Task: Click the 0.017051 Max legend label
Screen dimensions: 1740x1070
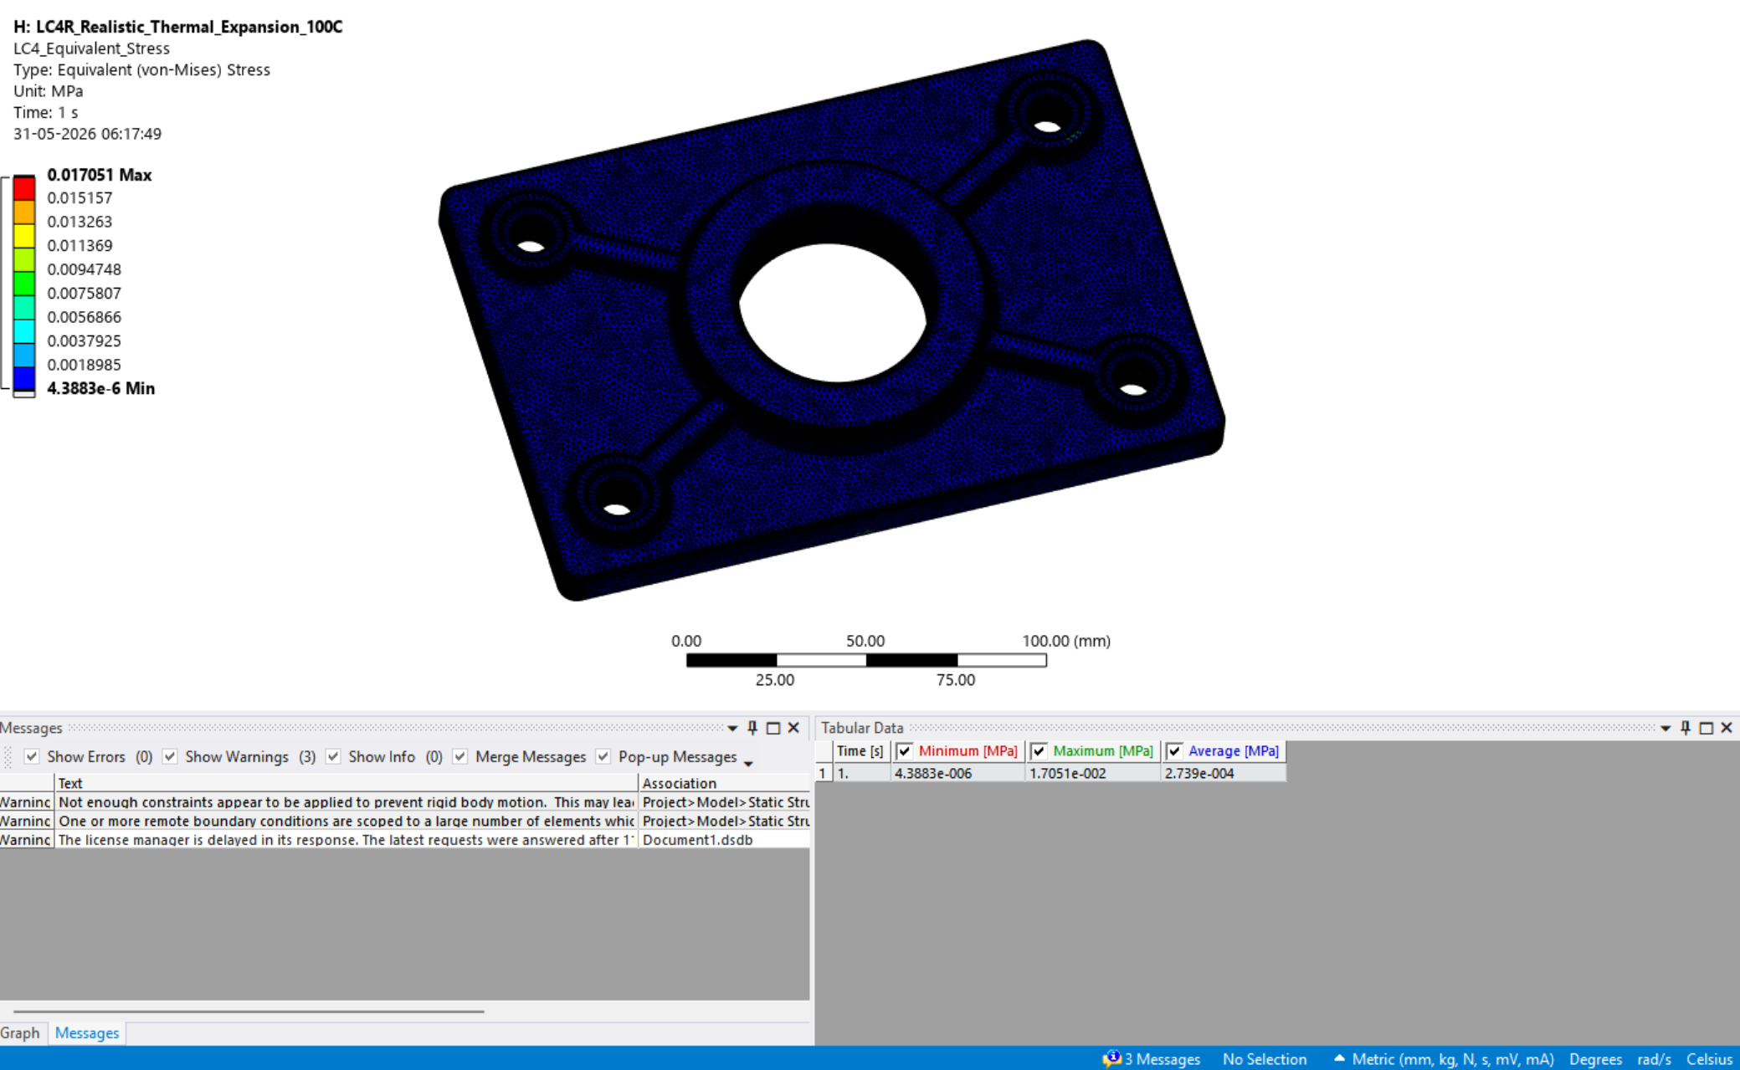Action: click(100, 175)
